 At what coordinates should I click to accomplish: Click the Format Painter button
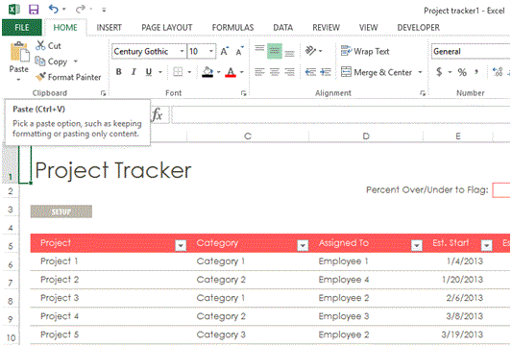[x=68, y=77]
